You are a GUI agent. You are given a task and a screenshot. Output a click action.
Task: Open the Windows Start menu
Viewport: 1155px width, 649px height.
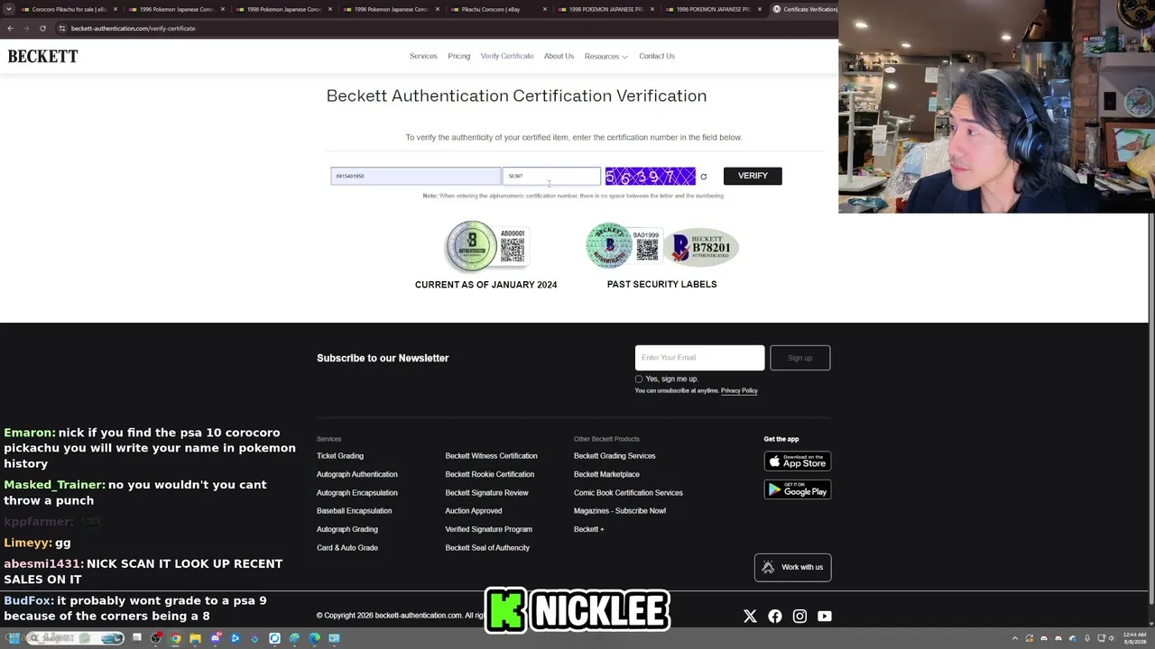(13, 638)
